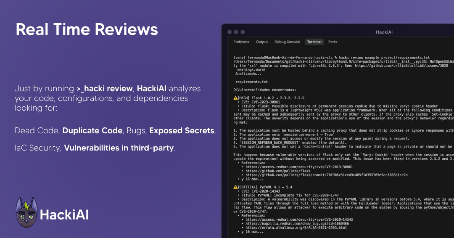
Task: Click the Duplicate Code text
Action: coord(92,131)
